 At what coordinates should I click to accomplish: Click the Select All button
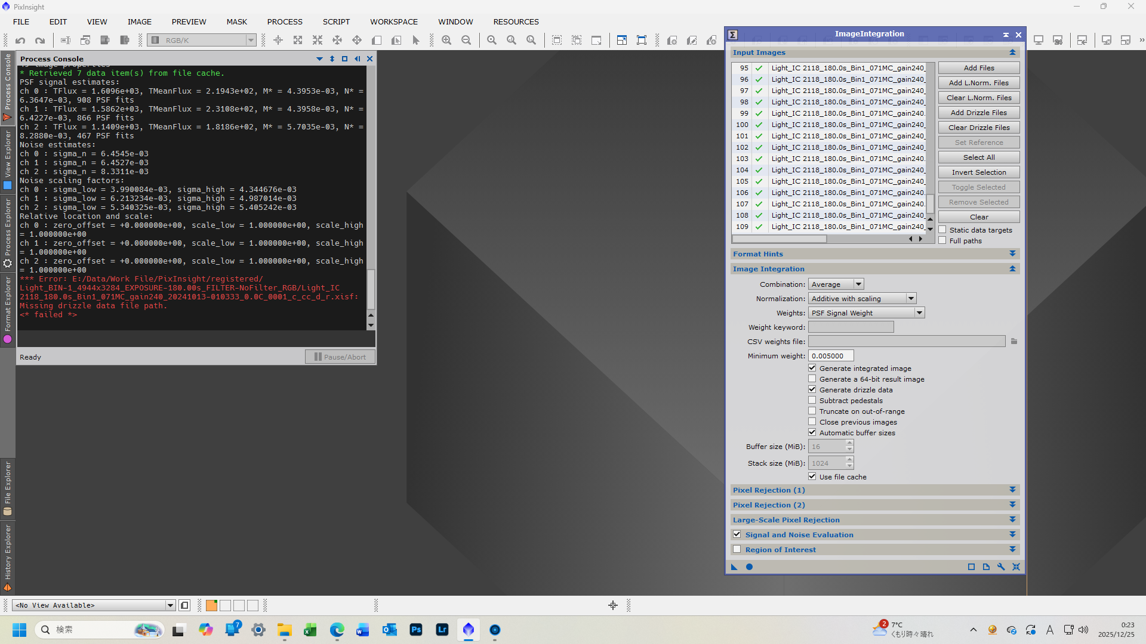(x=978, y=157)
